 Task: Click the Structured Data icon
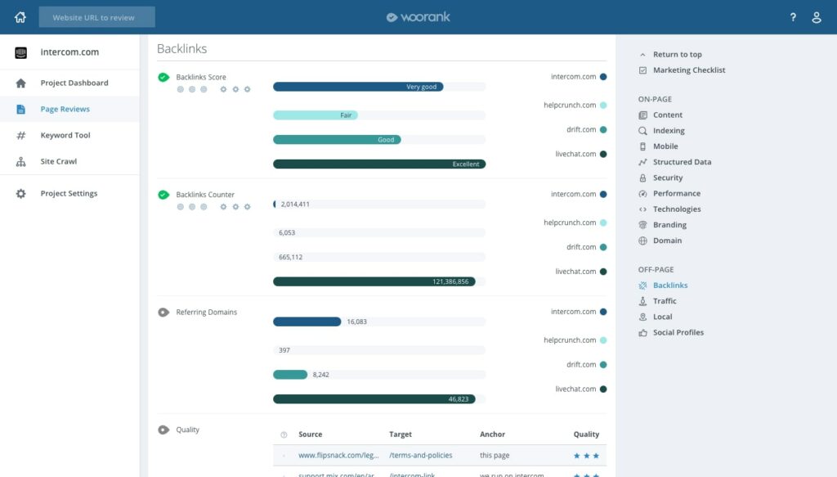[642, 162]
